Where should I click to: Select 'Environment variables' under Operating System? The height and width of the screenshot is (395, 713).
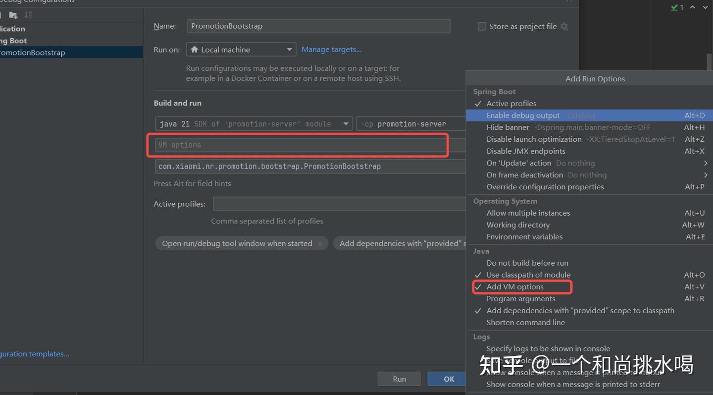pyautogui.click(x=524, y=237)
